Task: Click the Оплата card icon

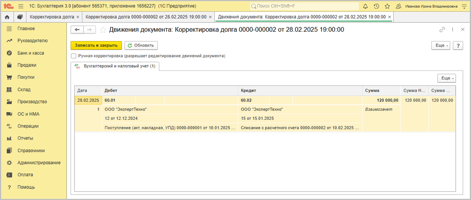Action: pyautogui.click(x=9, y=175)
